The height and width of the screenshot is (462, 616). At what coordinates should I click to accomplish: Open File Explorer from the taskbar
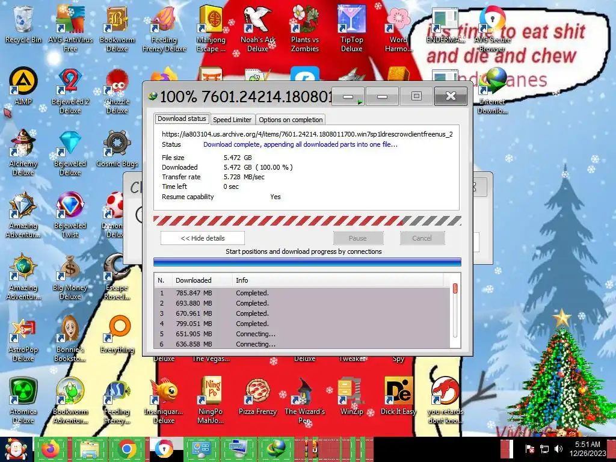coord(89,449)
